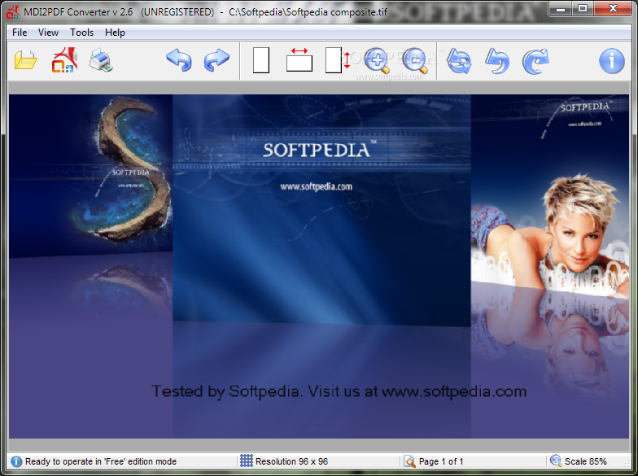Viewport: 638px width, 476px height.
Task: Go to next page with right arrow
Action: [216, 60]
